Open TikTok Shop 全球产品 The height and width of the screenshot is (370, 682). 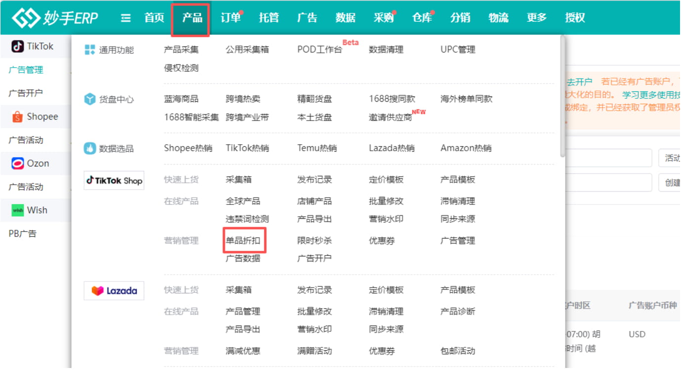coord(243,202)
